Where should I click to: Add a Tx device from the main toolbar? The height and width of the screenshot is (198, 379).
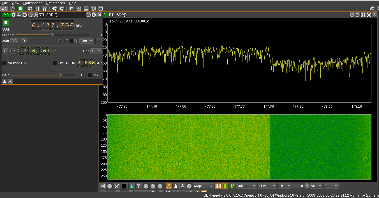37,9
